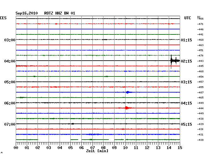The width and height of the screenshot is (205, 156).
Task: Click the DC offset value -441
Action: [x=200, y=34]
